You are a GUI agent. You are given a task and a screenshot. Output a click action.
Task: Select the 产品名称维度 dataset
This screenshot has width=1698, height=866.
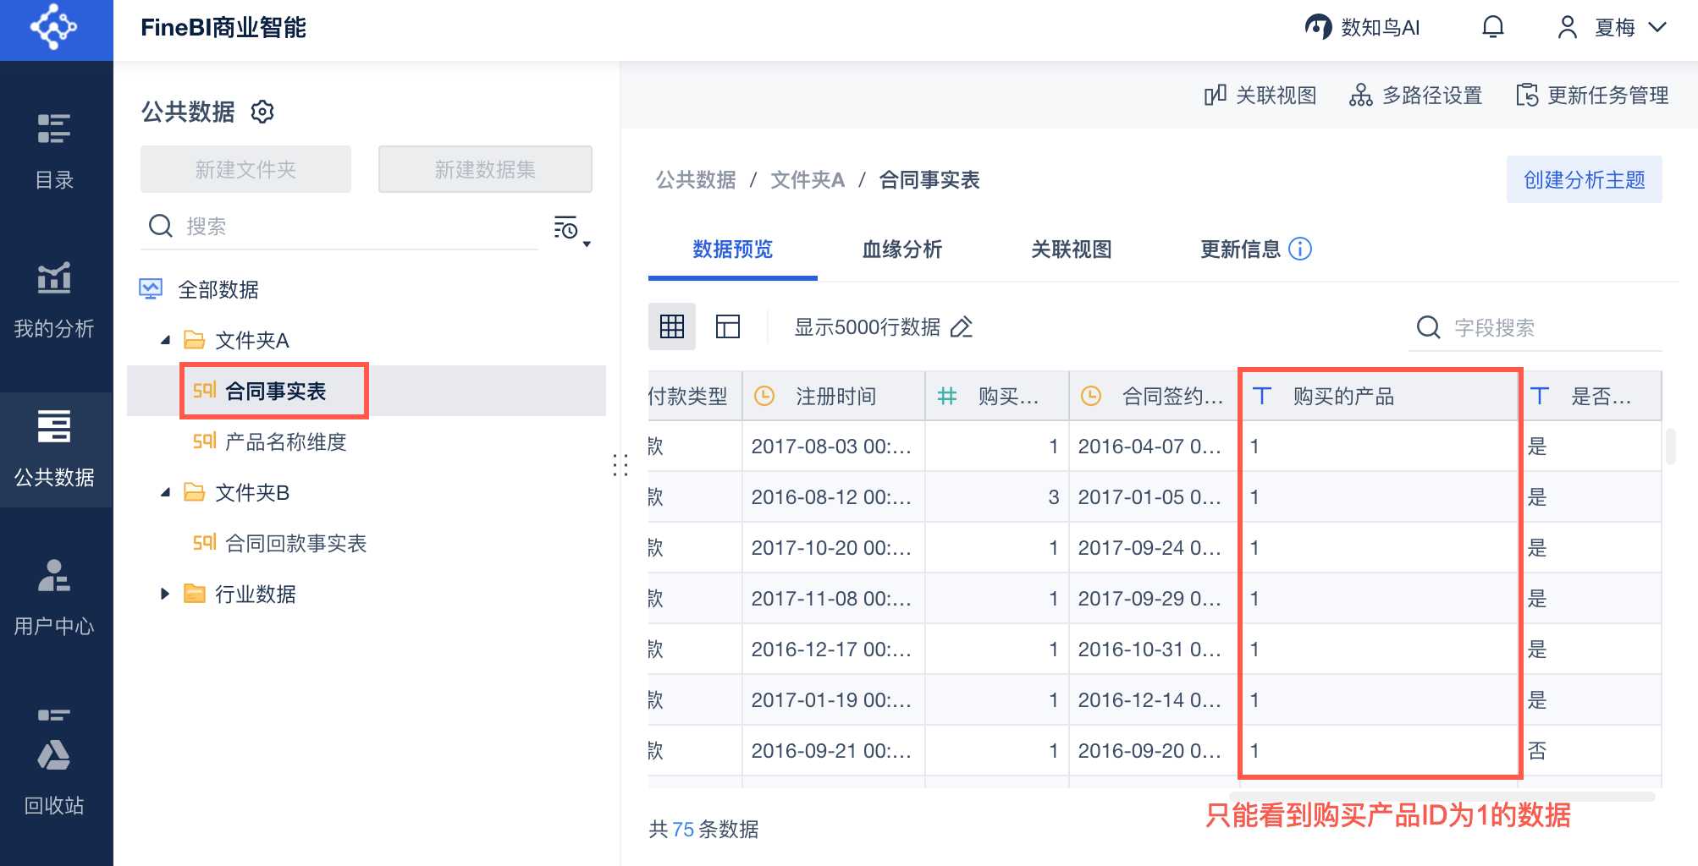(285, 441)
